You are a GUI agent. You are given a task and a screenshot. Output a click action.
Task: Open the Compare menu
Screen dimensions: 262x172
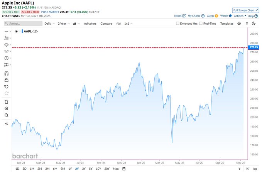click(106, 24)
